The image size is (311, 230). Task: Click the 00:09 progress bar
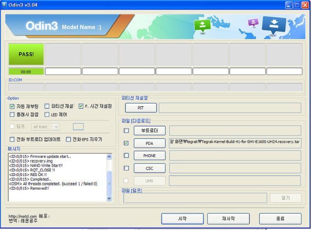pos(26,71)
